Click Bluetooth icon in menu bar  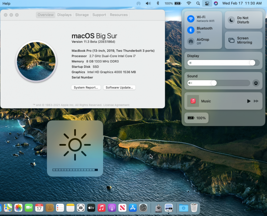tap(158, 3)
